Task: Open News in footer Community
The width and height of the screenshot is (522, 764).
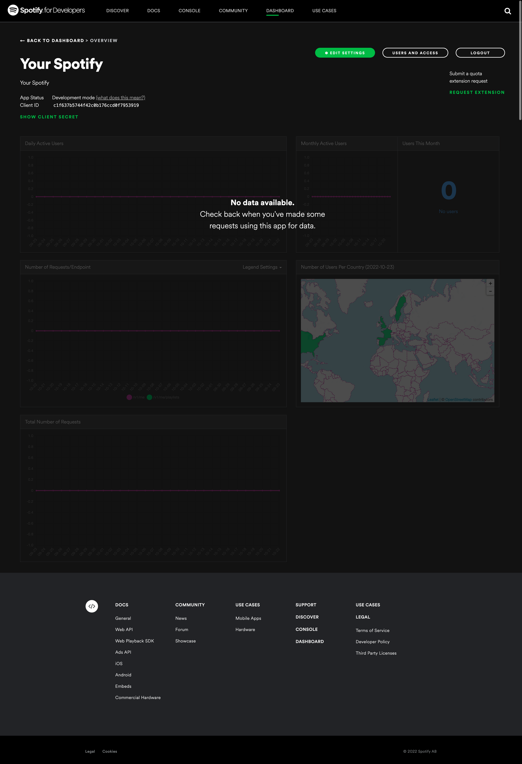Action: point(181,618)
